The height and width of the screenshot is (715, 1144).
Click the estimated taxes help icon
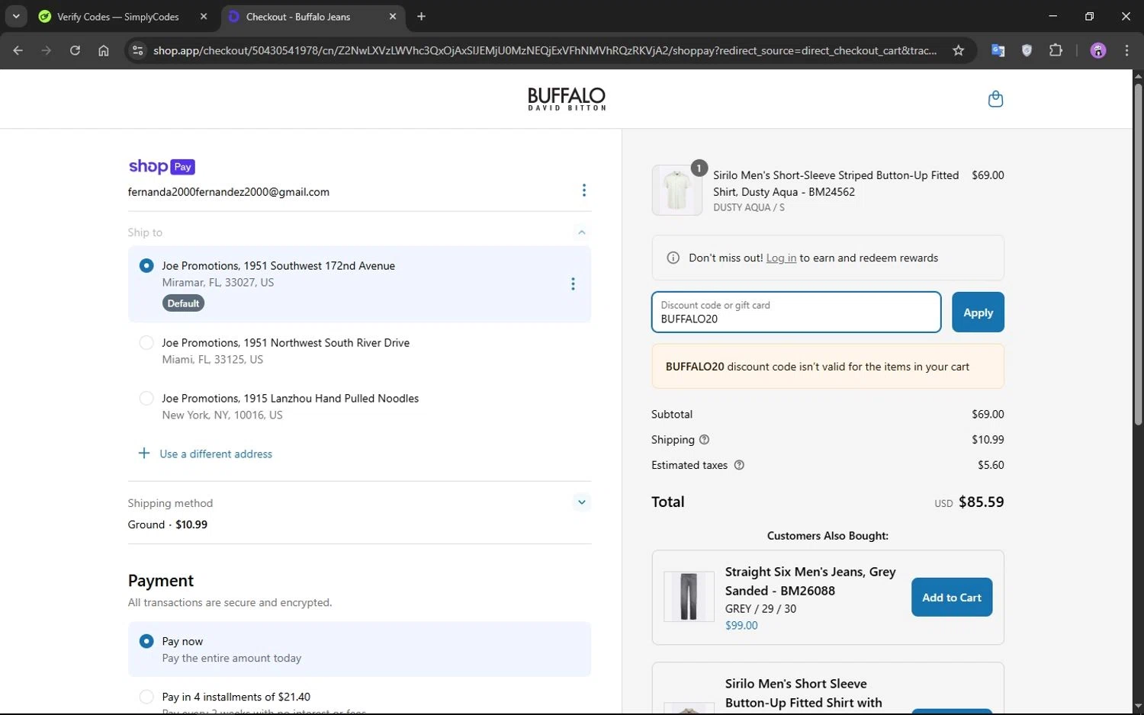[739, 465]
